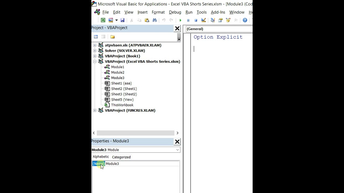Click the View Object icon in Project pane
Screen dimensions: 344x193
[103, 37]
